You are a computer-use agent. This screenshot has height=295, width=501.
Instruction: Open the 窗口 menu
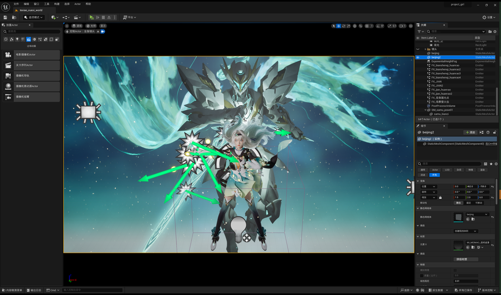pyautogui.click(x=36, y=4)
